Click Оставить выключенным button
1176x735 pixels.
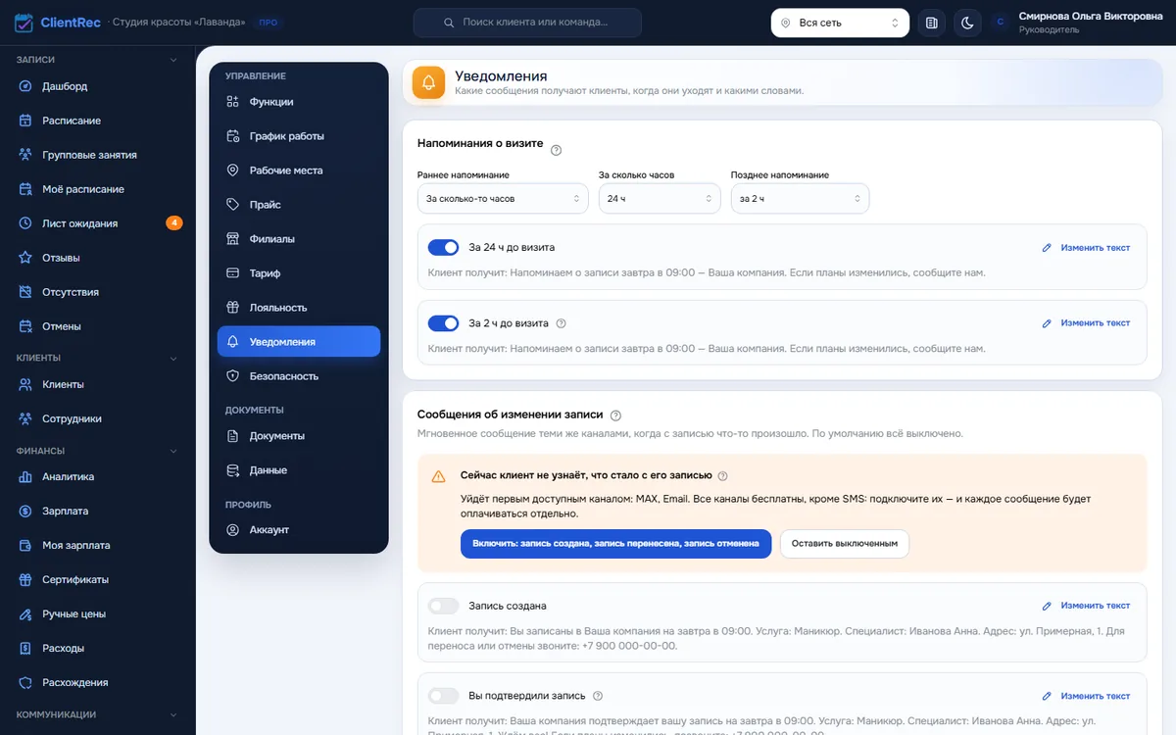click(x=845, y=544)
